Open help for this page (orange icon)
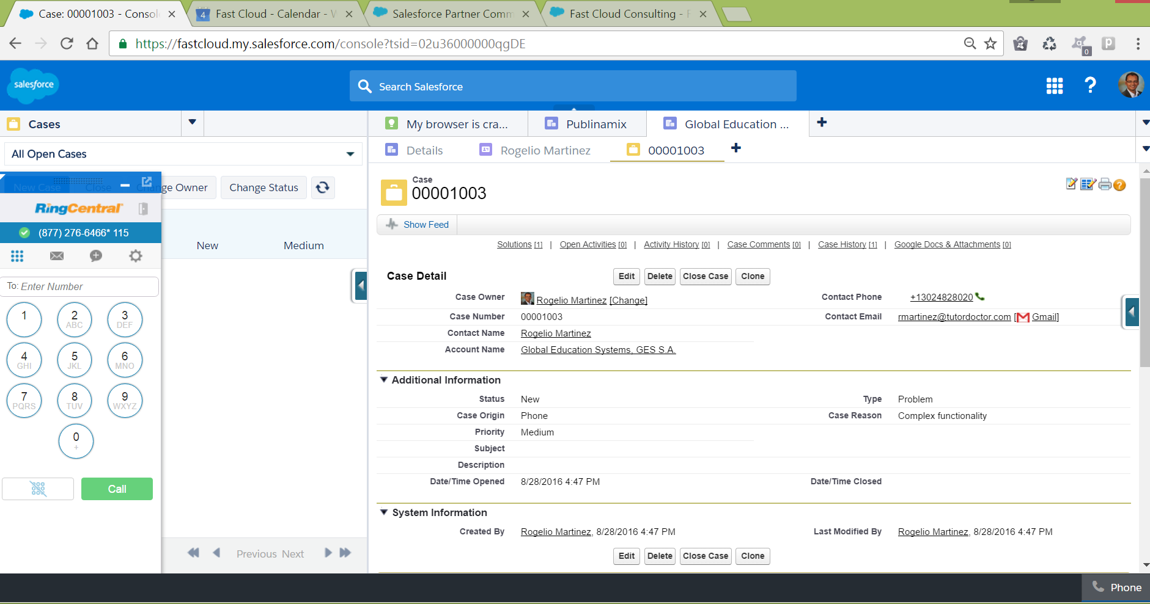Viewport: 1150px width, 604px height. click(x=1119, y=185)
